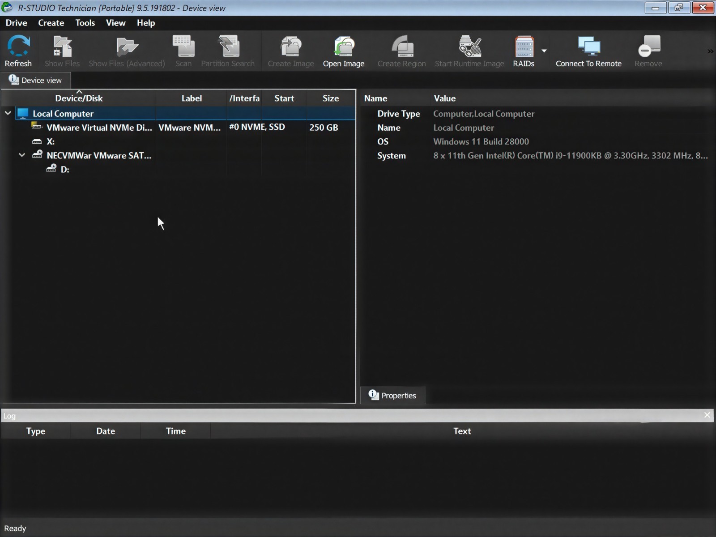Viewport: 716px width, 537px height.
Task: Click the Name header in properties
Action: click(x=375, y=98)
